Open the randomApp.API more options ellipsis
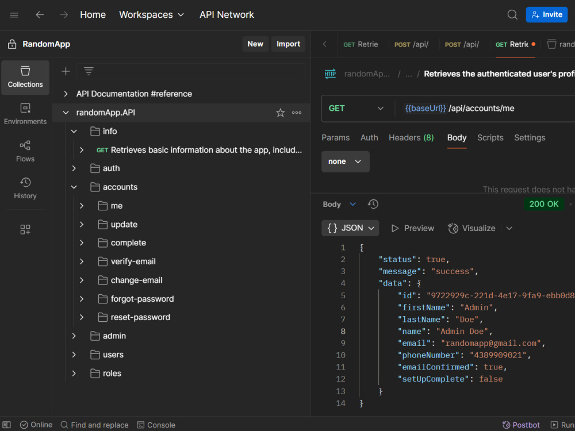This screenshot has width=575, height=431. (x=297, y=113)
